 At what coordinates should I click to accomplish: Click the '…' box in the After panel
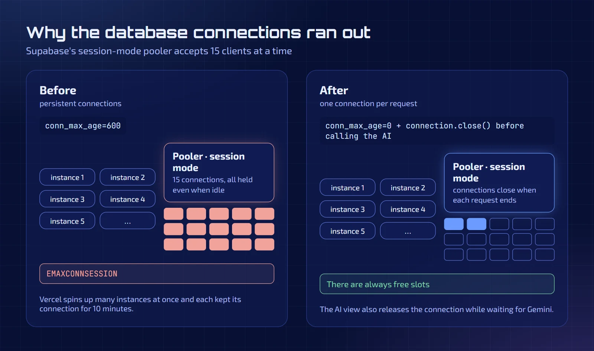click(x=408, y=231)
